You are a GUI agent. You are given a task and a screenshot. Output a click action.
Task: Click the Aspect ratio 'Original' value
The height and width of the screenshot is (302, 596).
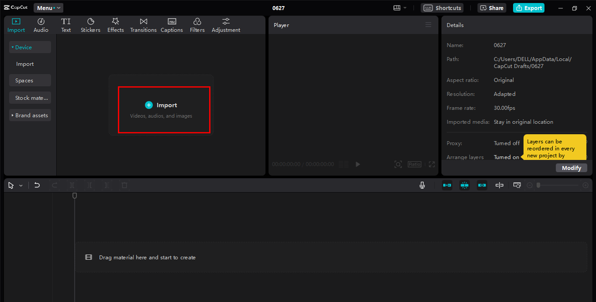[x=504, y=80]
